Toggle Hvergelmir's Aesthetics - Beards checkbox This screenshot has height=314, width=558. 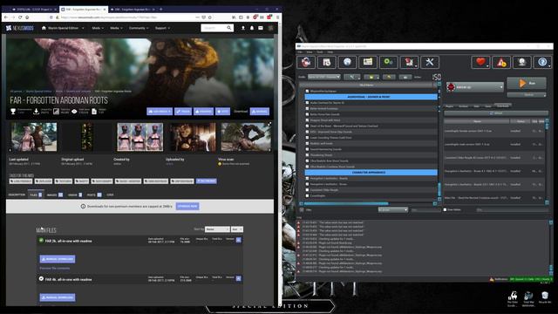click(x=307, y=178)
